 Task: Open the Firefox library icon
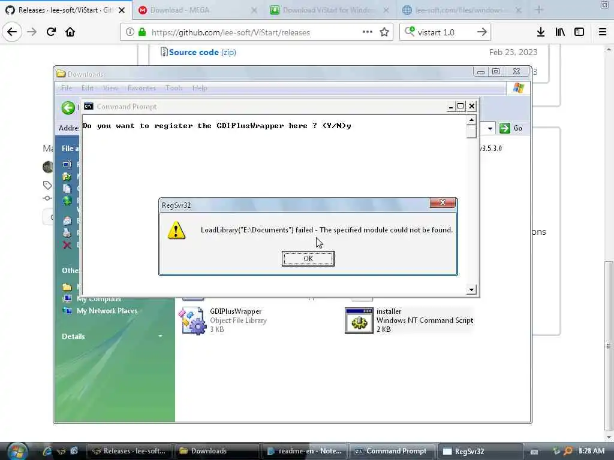(560, 32)
